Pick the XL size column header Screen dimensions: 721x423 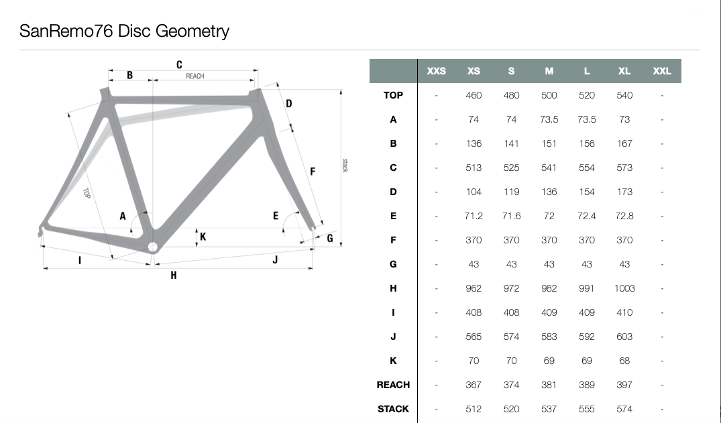click(x=624, y=71)
